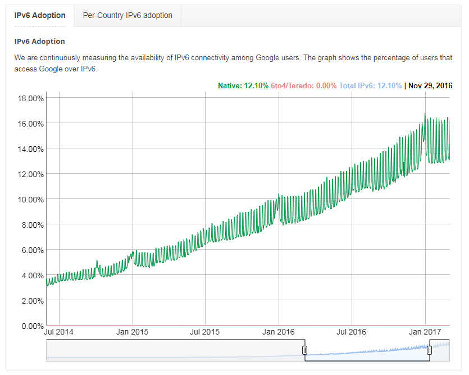Click the Jan 2015 x-axis label

click(x=133, y=332)
